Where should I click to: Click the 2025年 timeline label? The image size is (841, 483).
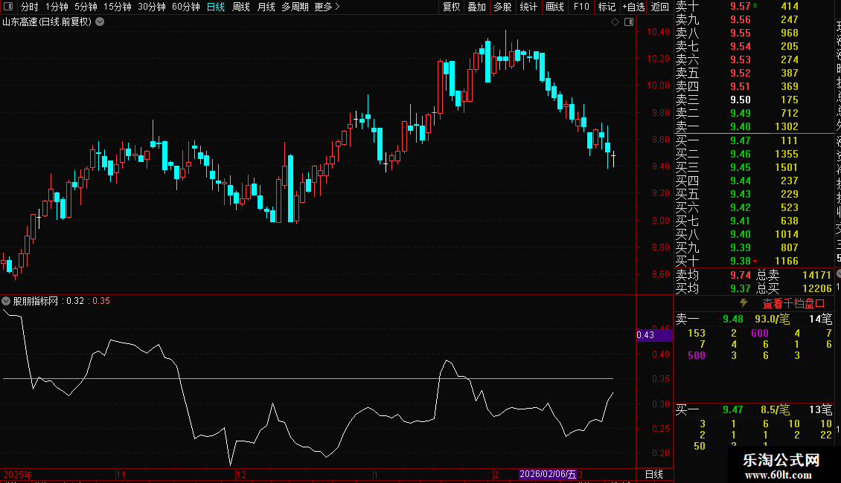pos(18,474)
